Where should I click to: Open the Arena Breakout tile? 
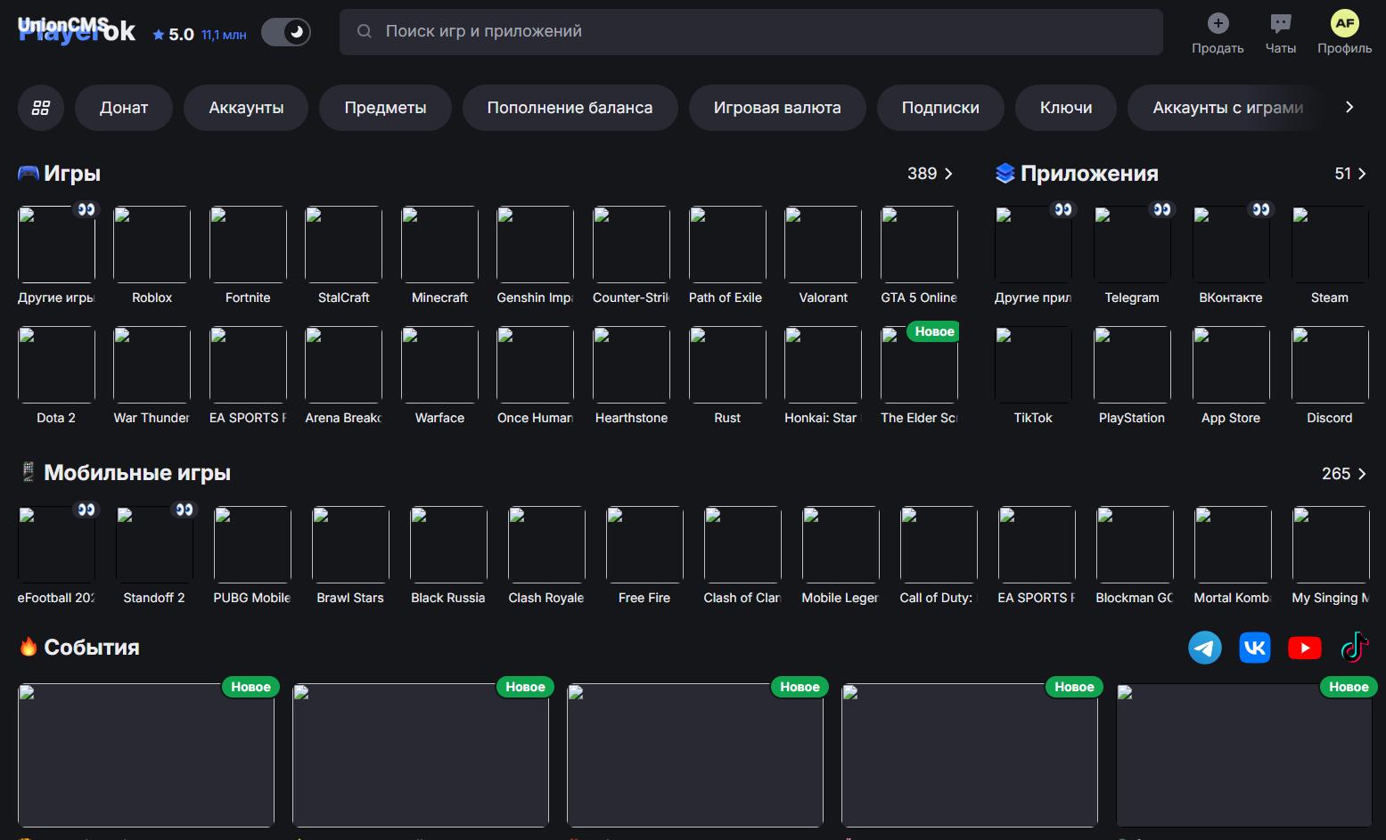(x=343, y=377)
